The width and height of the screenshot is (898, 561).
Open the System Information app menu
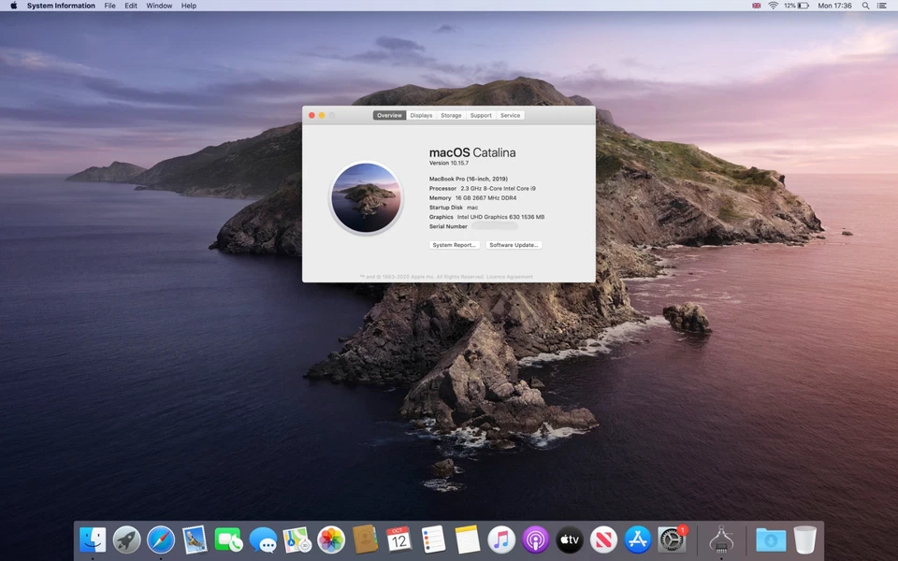[x=61, y=6]
